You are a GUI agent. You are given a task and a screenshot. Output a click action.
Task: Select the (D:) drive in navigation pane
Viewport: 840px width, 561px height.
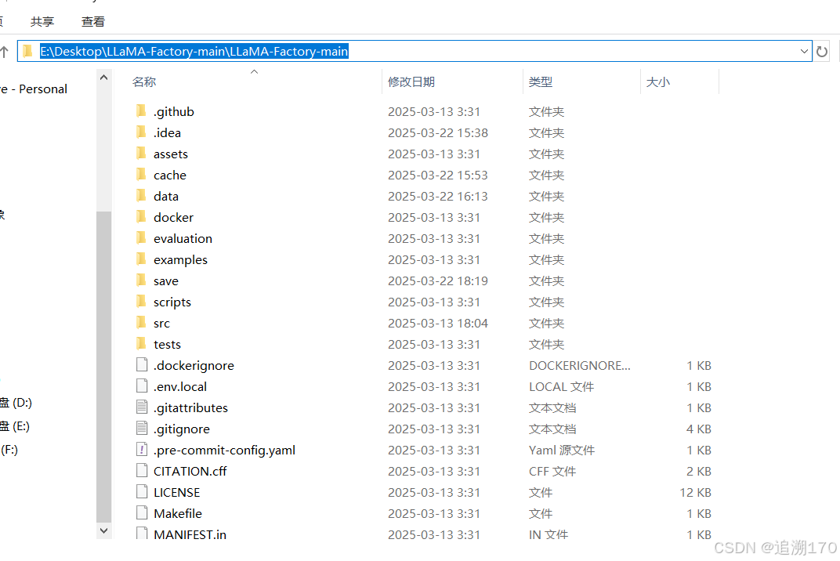16,403
